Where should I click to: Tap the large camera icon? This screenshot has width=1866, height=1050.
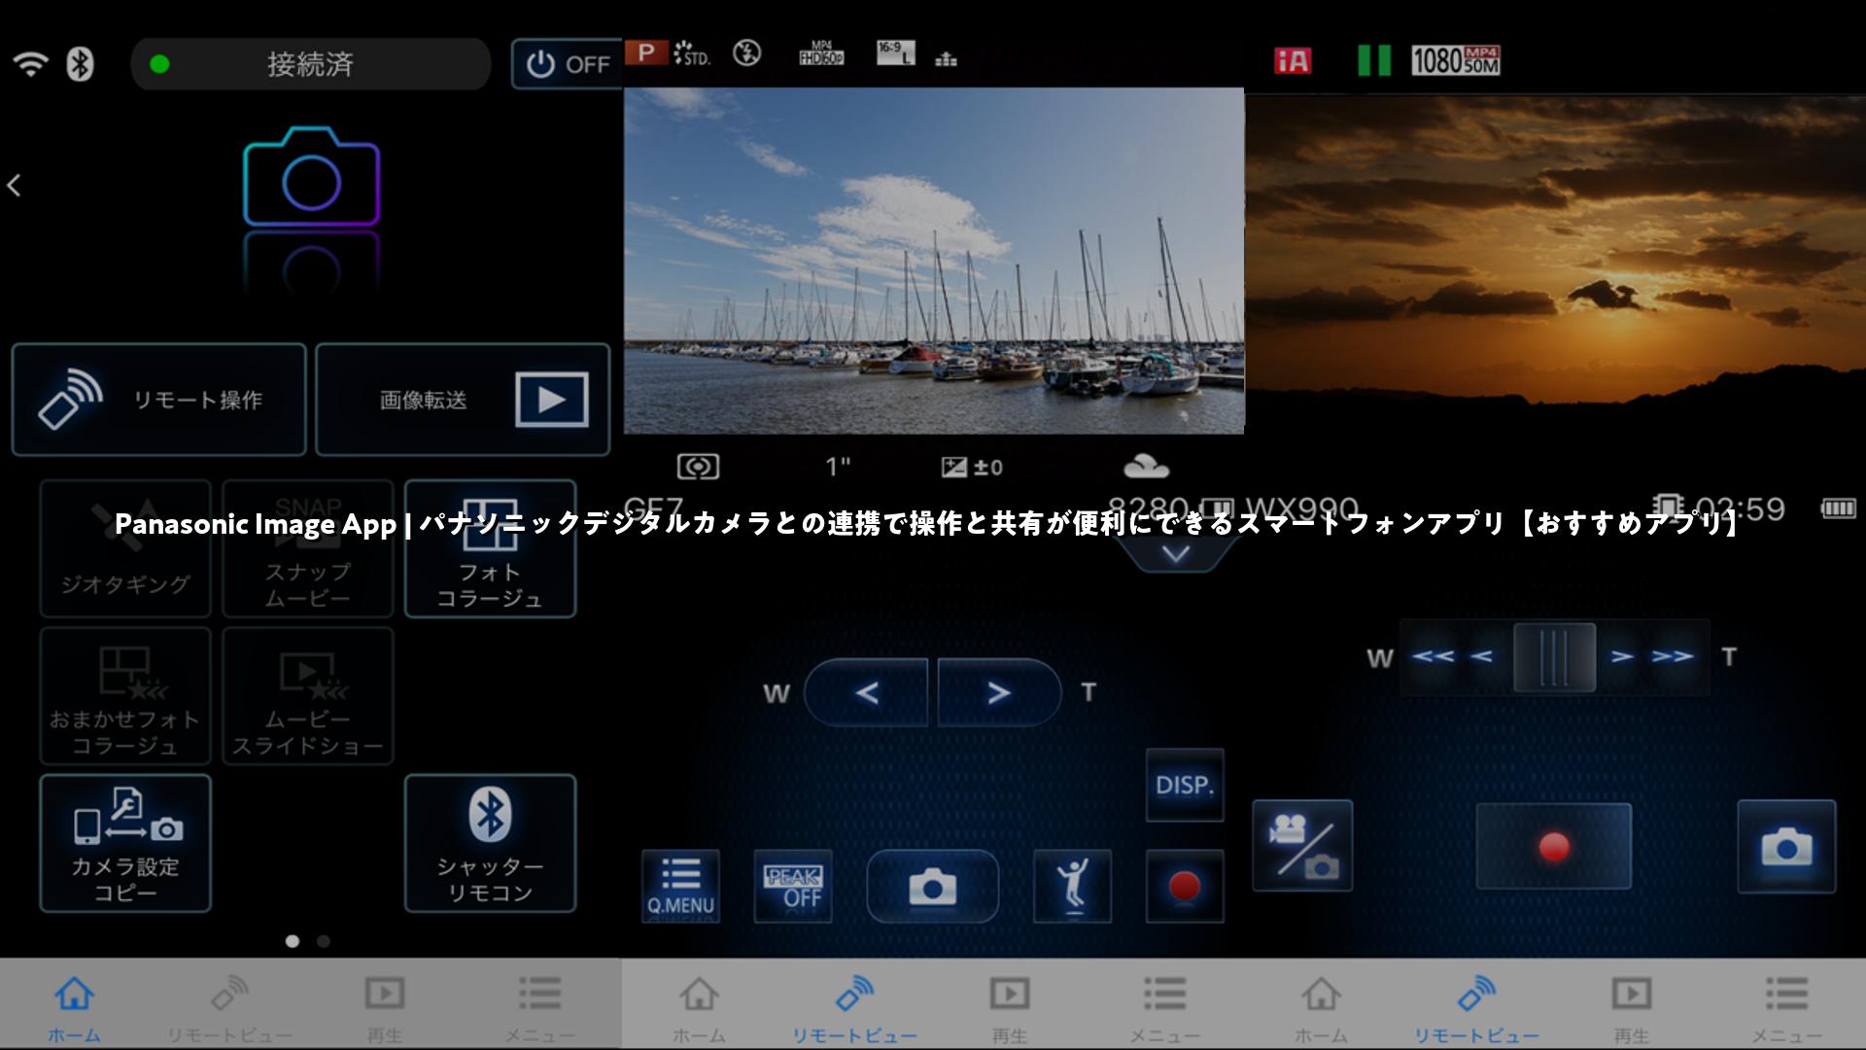coord(311,177)
